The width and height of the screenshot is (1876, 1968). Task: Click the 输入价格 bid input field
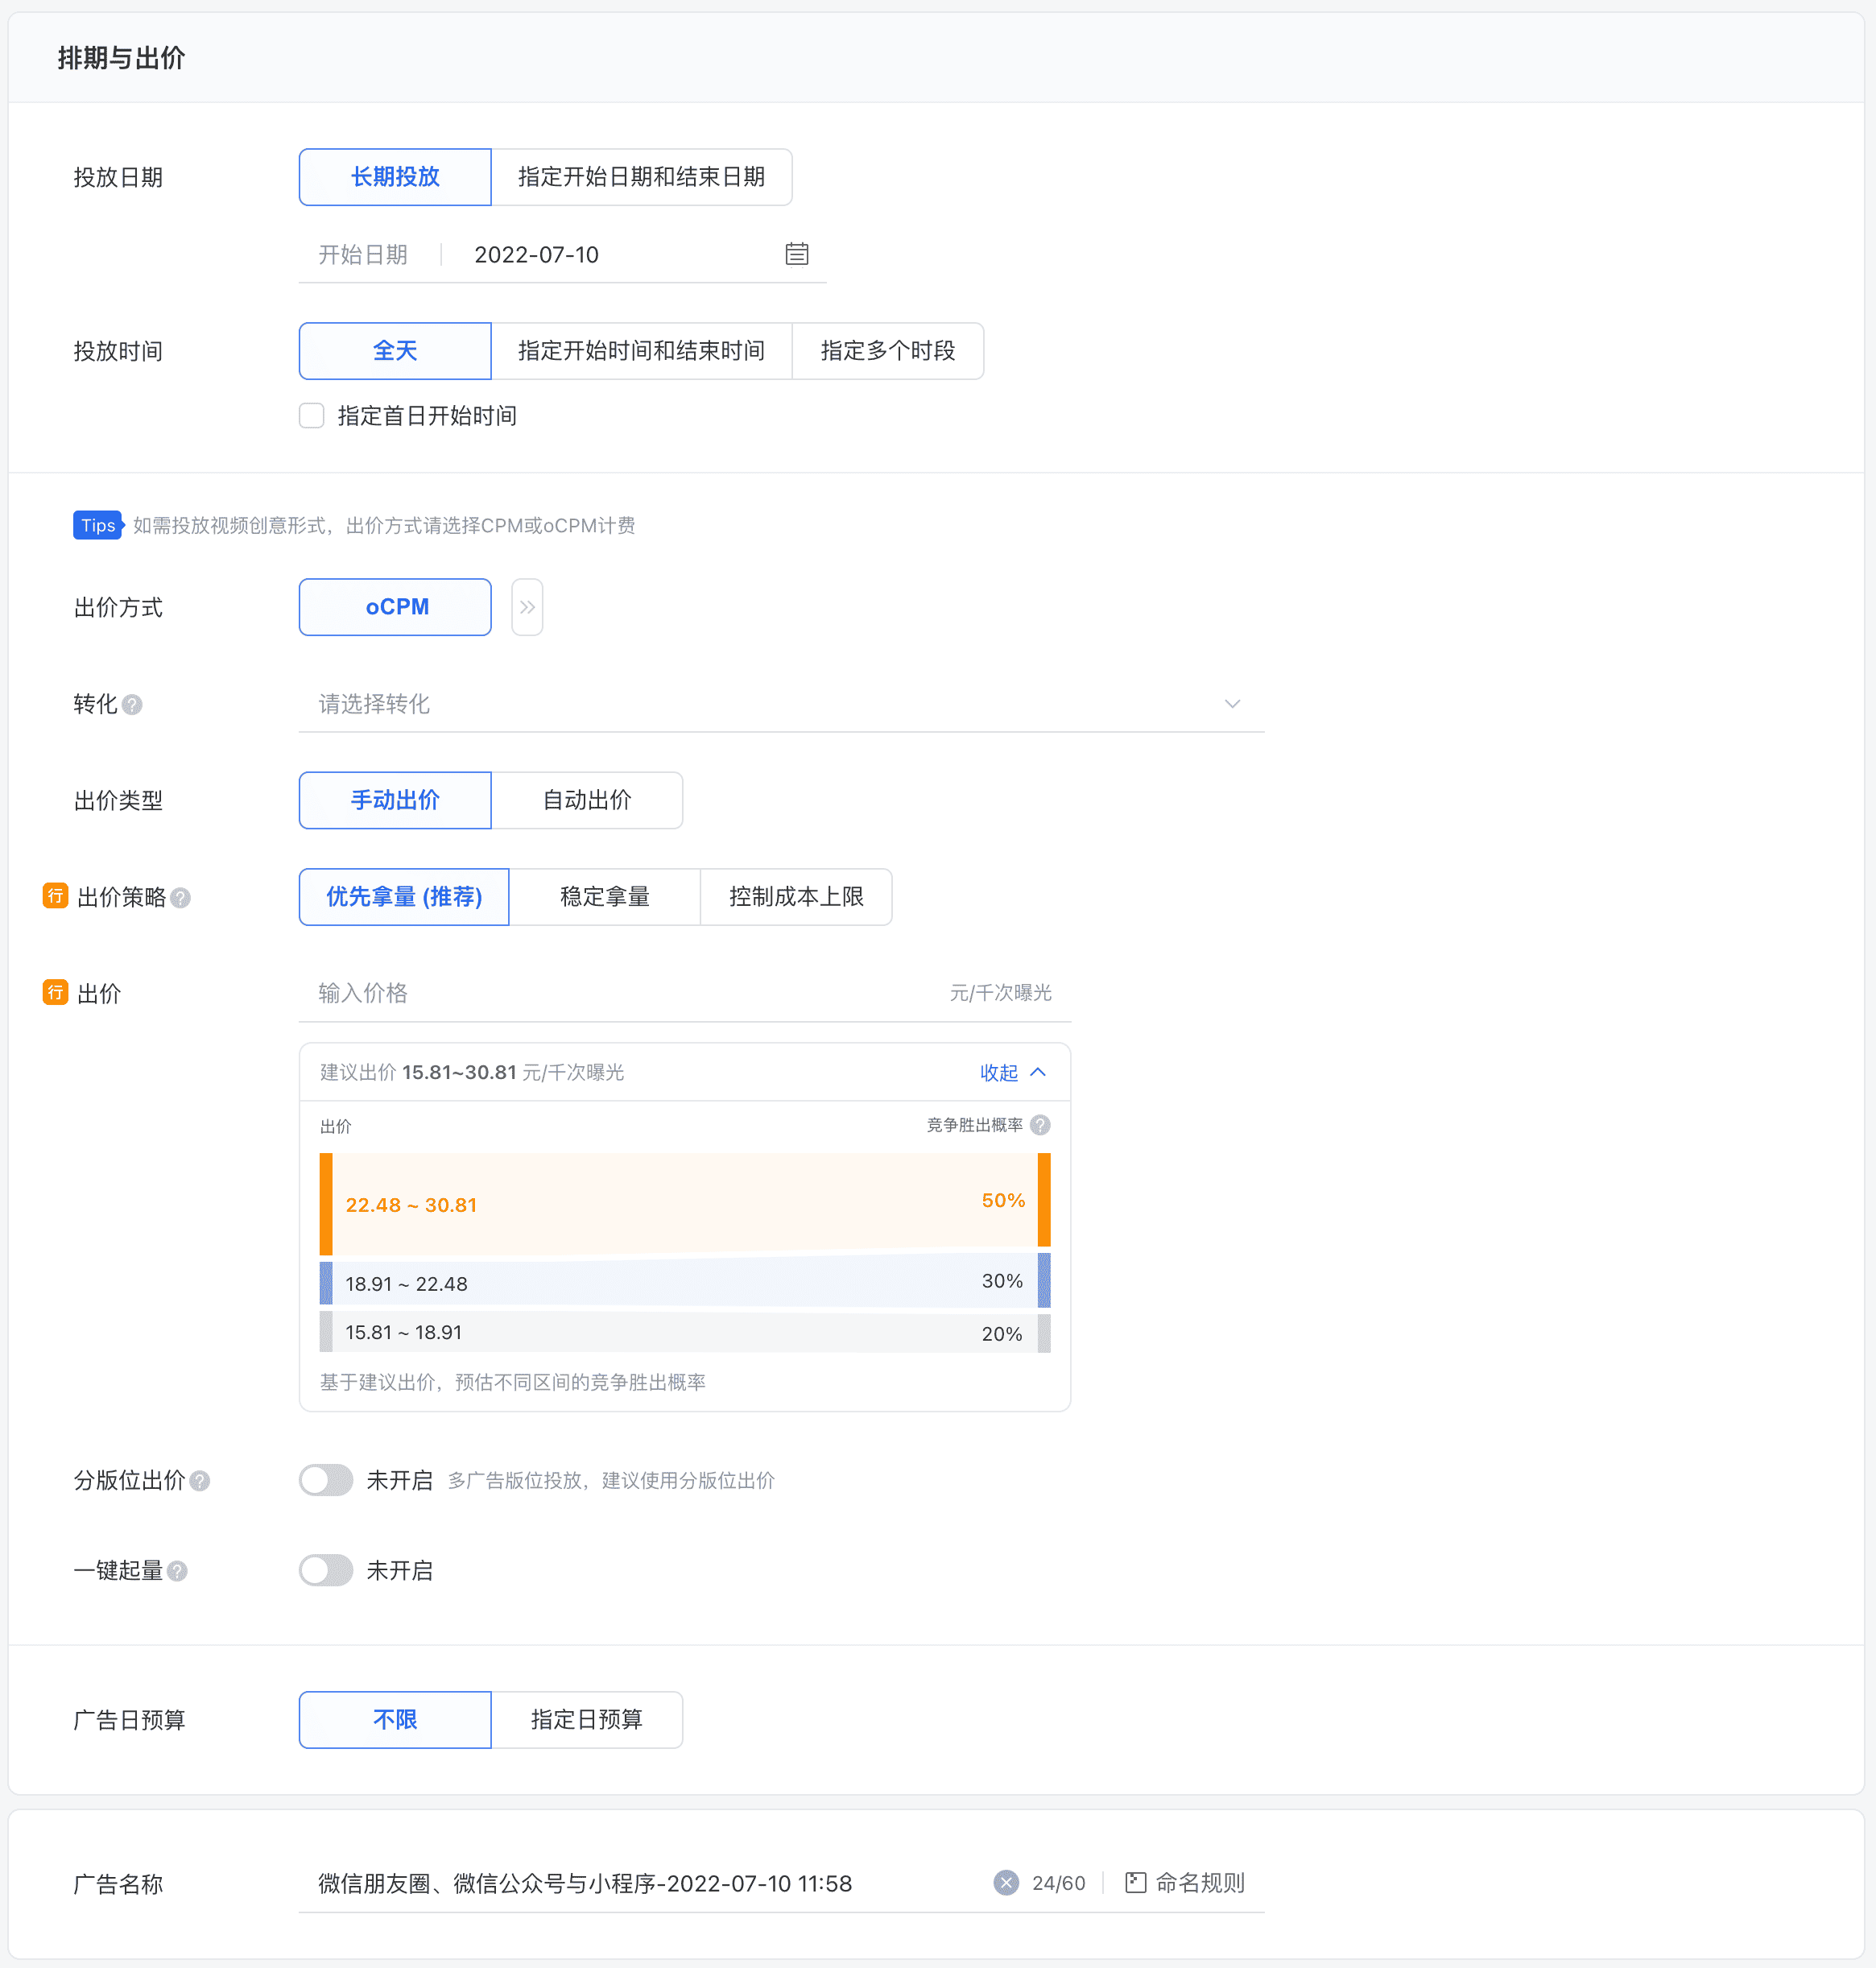point(620,993)
